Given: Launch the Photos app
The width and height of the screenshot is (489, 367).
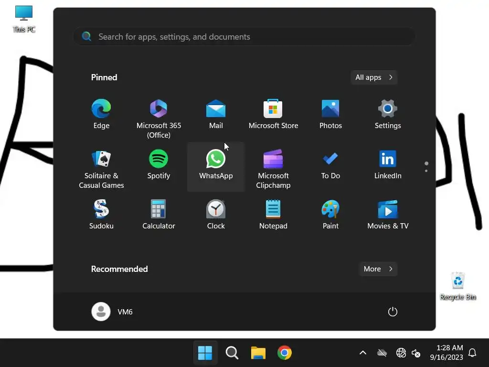Looking at the screenshot, I should click(330, 114).
